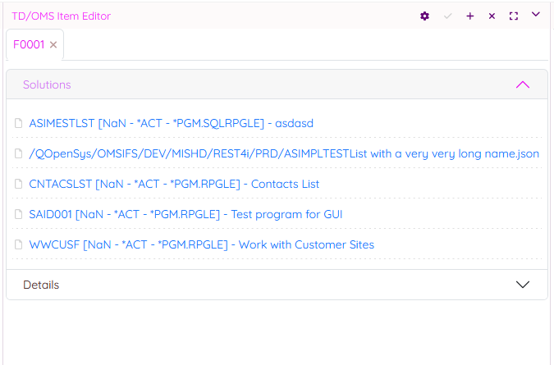Open the ASIMPLTESTList long name .json link

pos(283,153)
